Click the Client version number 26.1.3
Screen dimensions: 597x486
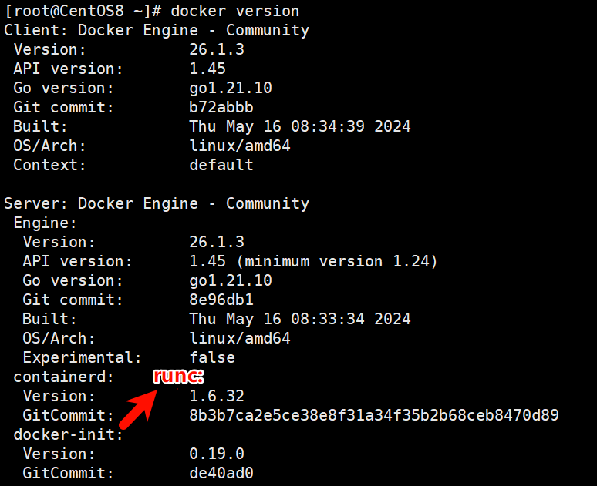[x=217, y=49]
